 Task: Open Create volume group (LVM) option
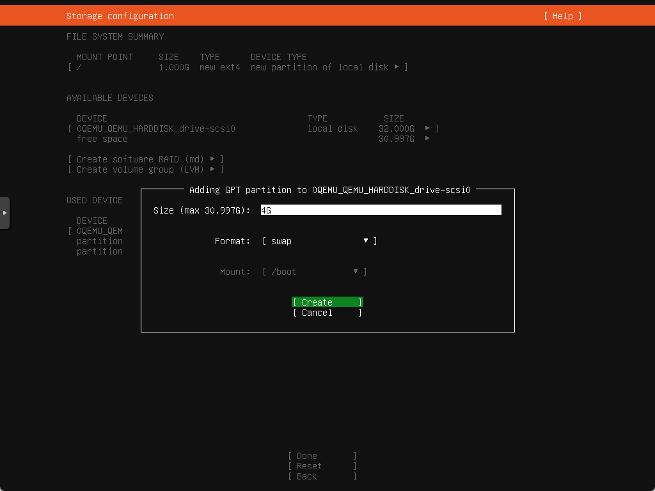point(145,169)
